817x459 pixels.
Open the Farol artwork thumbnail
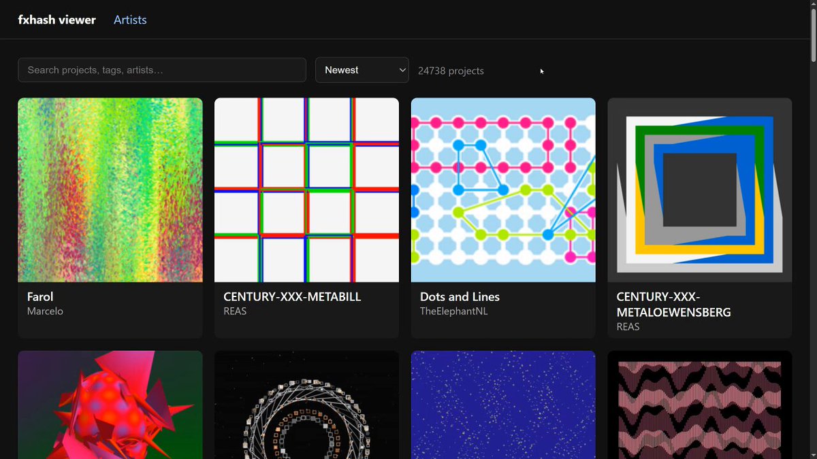pyautogui.click(x=110, y=190)
